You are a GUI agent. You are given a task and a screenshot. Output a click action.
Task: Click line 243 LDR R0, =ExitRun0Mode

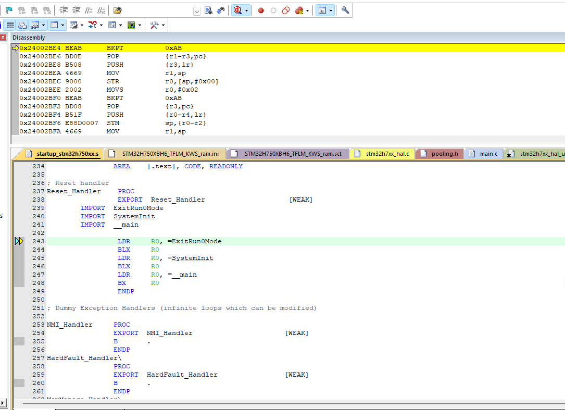(x=306, y=241)
